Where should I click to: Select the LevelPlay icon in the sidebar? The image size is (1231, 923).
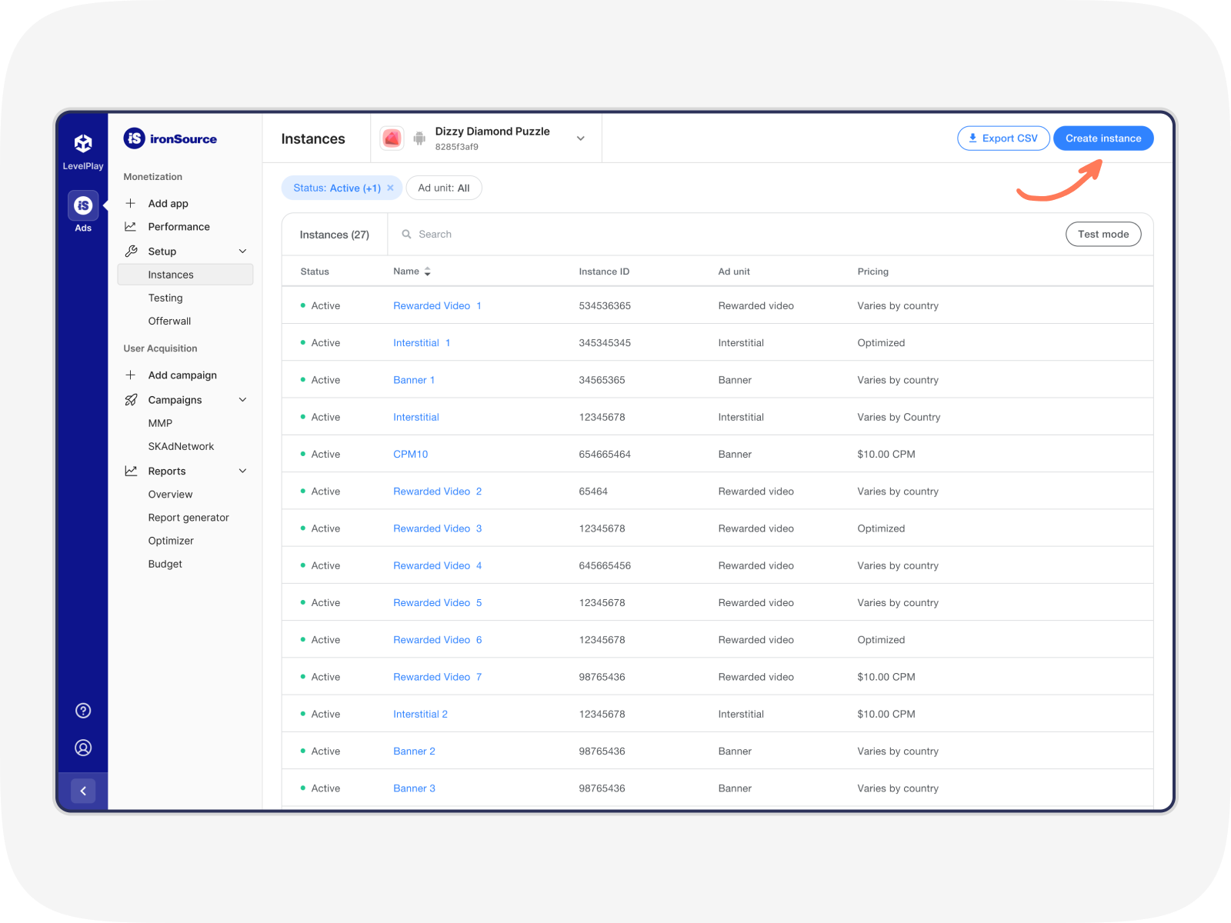[82, 142]
